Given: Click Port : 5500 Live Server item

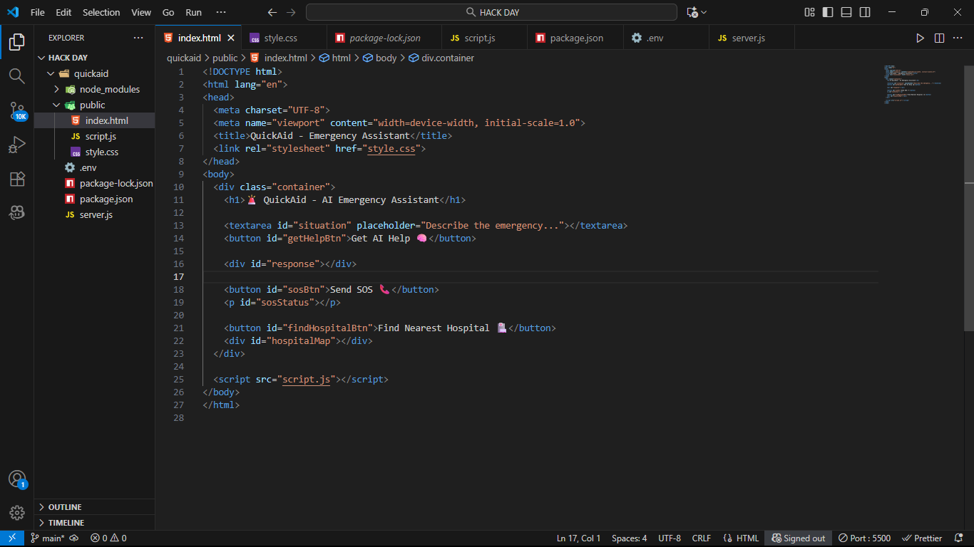Looking at the screenshot, I should [x=865, y=538].
